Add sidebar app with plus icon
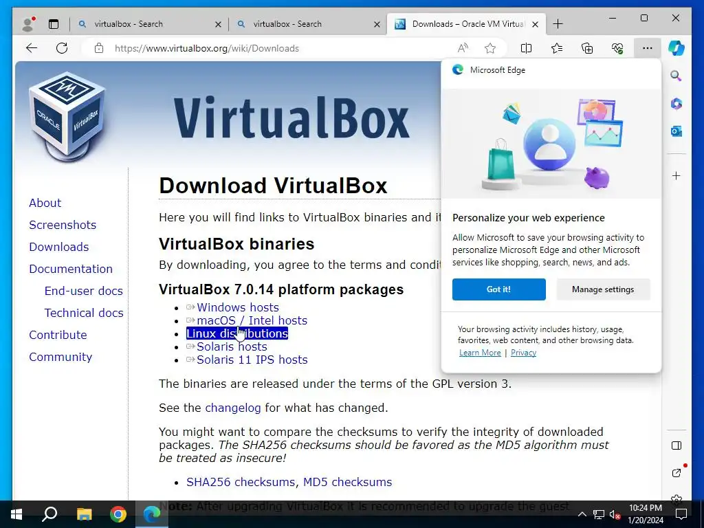704x528 pixels. (676, 175)
